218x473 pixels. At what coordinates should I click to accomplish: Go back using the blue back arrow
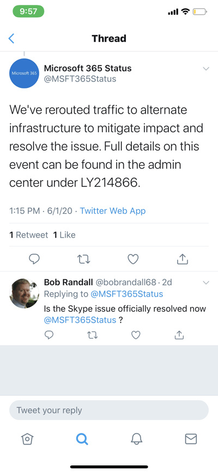[x=11, y=39]
